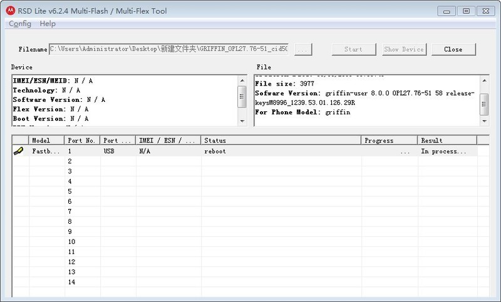501x302 pixels.
Task: Click the 'Technology: N / A' line
Action: click(x=46, y=90)
